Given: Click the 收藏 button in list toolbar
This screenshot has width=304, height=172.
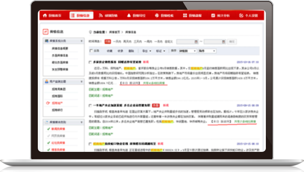Looking at the screenshot, I should [x=109, y=51].
